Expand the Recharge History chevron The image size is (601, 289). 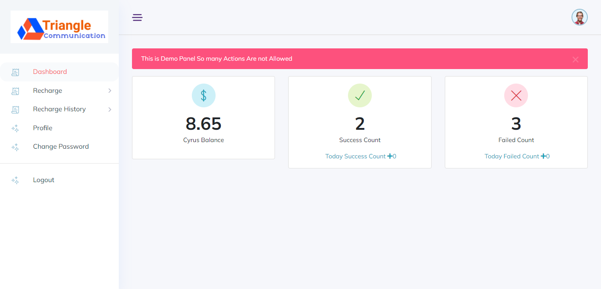click(x=110, y=109)
